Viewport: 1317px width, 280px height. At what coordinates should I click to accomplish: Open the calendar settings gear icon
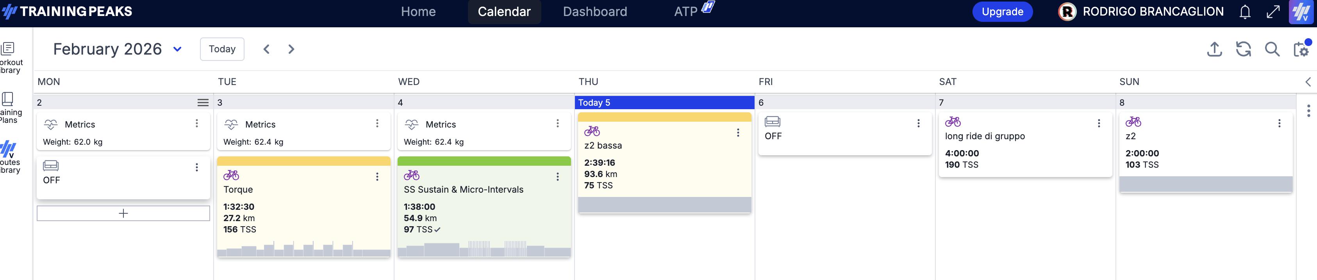[x=1301, y=50]
